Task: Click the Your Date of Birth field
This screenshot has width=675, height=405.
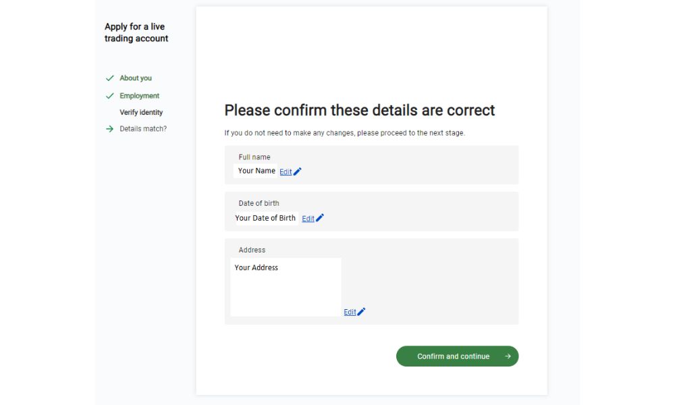Action: coord(265,218)
